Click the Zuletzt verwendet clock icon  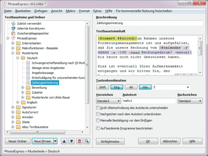pos(13,24)
